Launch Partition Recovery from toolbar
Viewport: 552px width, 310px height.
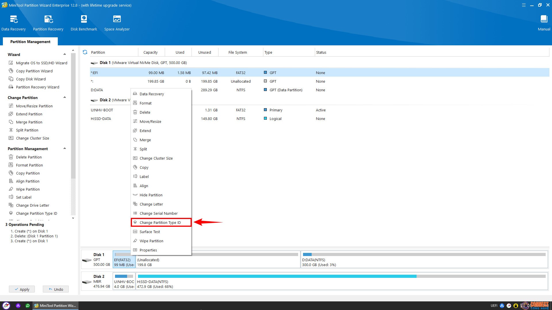[48, 23]
